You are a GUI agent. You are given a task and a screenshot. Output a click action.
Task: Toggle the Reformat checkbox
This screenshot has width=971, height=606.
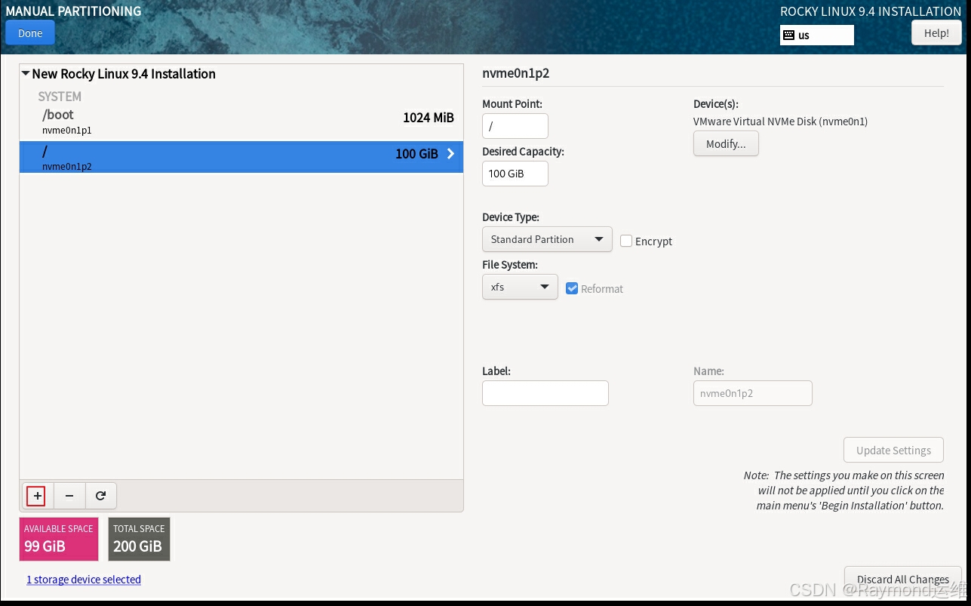click(572, 288)
